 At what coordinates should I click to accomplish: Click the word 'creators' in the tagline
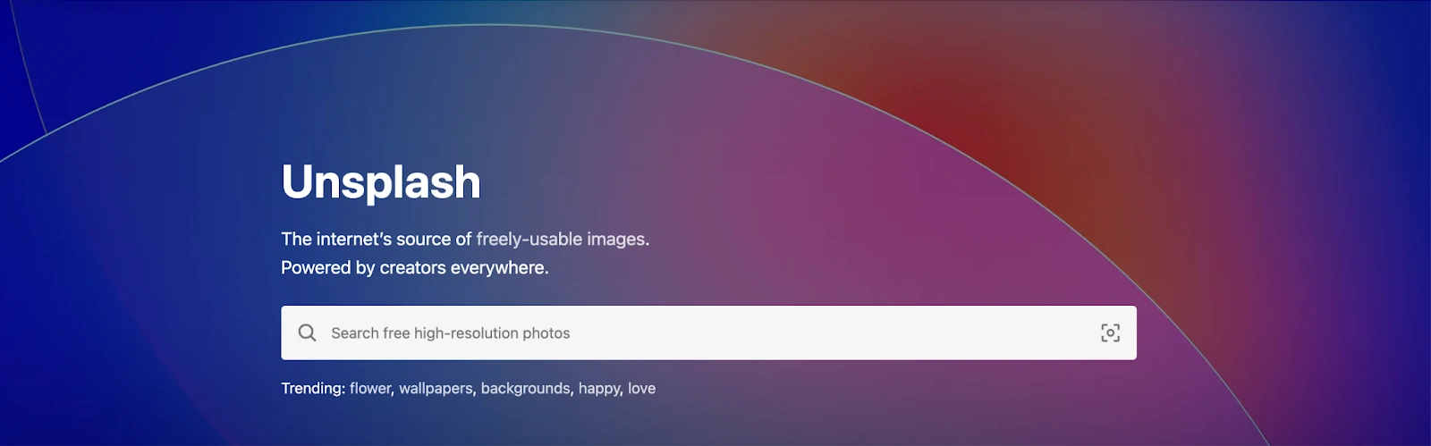pyautogui.click(x=412, y=268)
